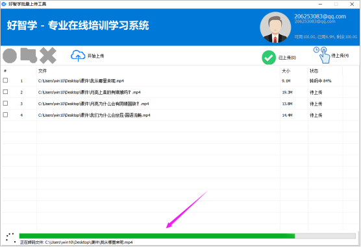Select the file path 月亮上真的有嫦娥吗？.mp4

(x=90, y=92)
